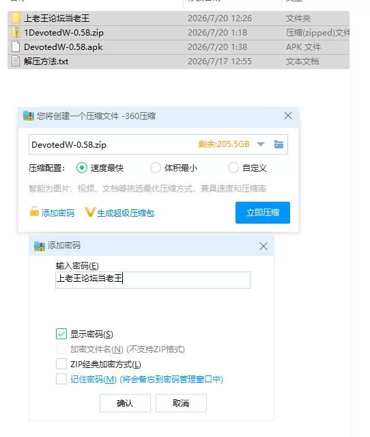This screenshot has width=370, height=437.
Task: Click the date 2026/7/17 12:55
Action: click(220, 61)
